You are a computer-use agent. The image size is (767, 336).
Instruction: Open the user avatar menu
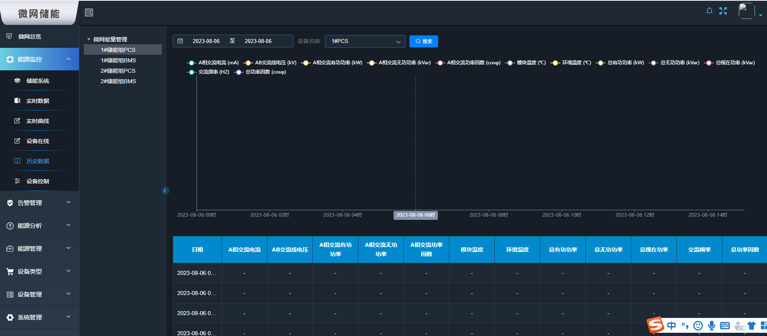click(x=746, y=11)
